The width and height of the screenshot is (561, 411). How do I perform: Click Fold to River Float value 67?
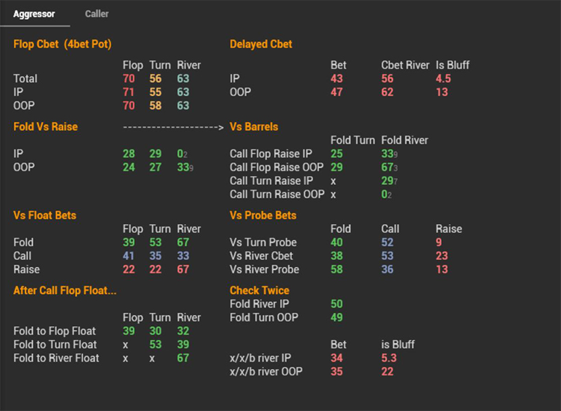click(x=183, y=358)
